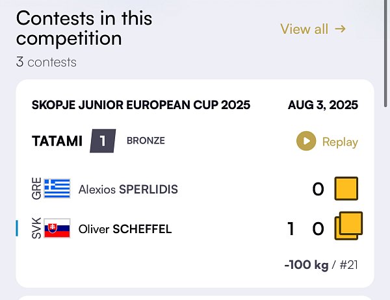Click the arrow next to View all

click(x=340, y=29)
